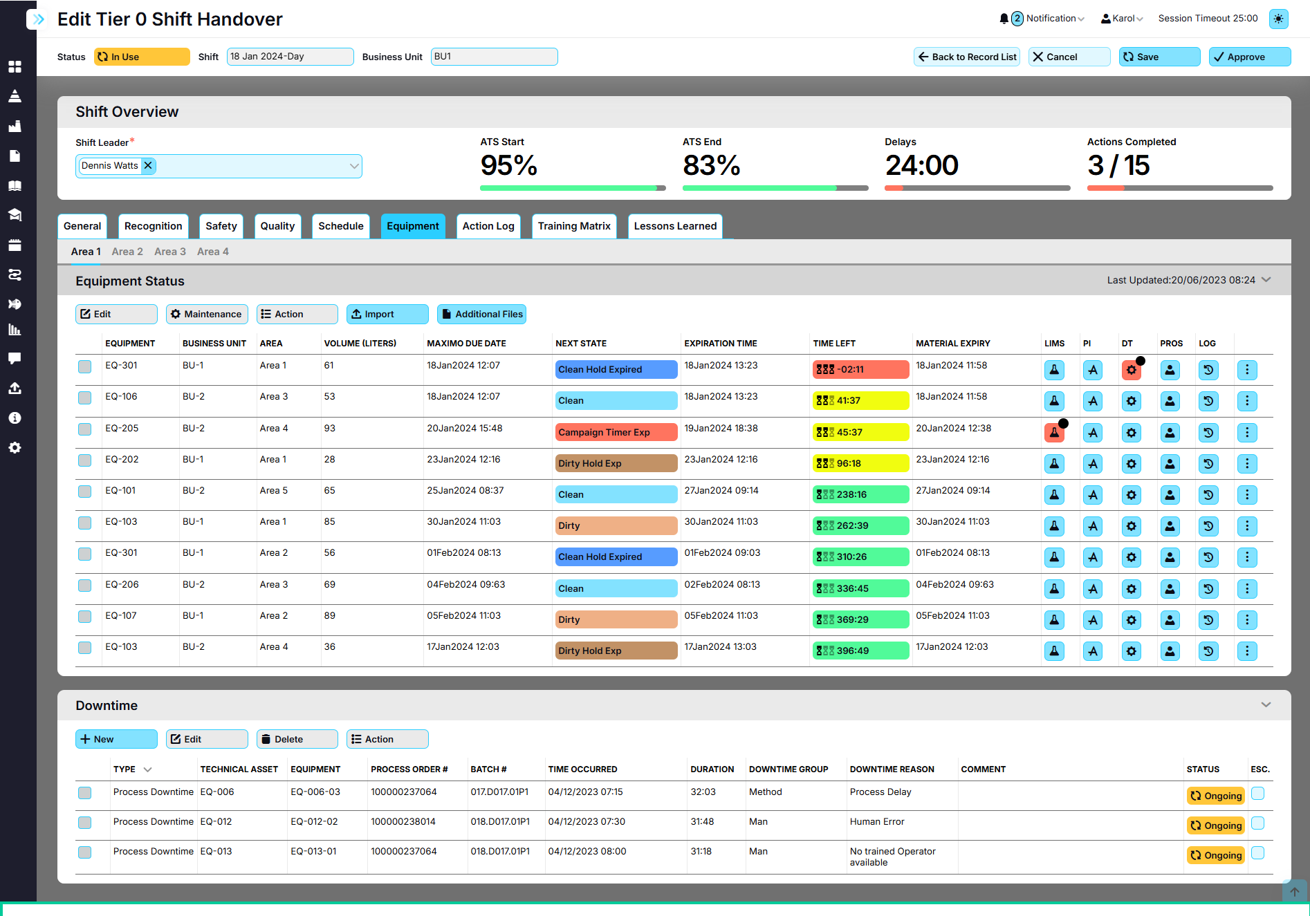Open LOG history icon for EQ-101 row
1310x916 pixels.
[x=1208, y=495]
